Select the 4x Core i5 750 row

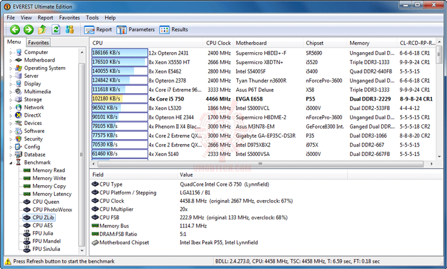coord(263,99)
